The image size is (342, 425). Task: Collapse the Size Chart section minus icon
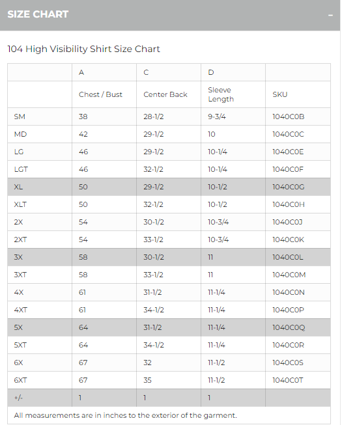(x=330, y=16)
